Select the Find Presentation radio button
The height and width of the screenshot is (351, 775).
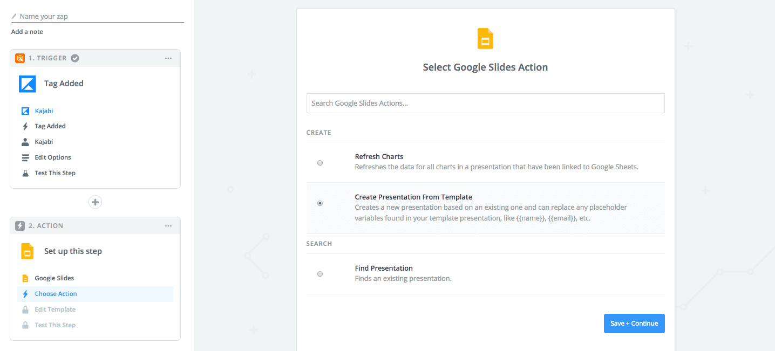coord(320,274)
